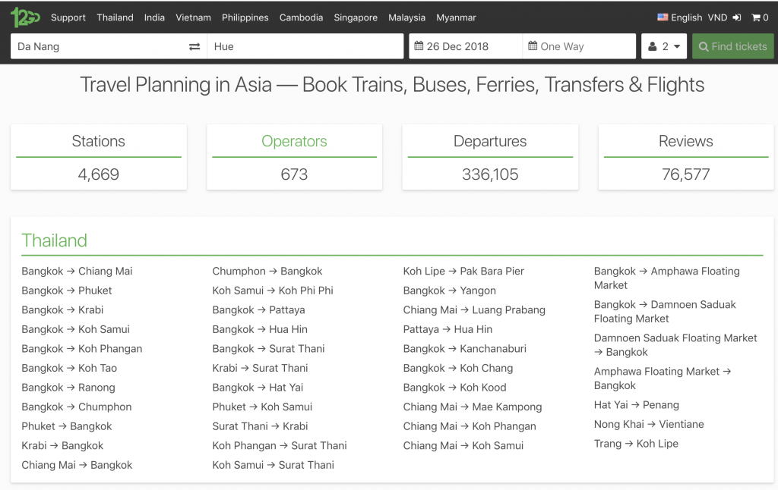Screen dimensions: 778x490
Task: Open the Bangkok → Chumphon route
Action: pos(77,407)
